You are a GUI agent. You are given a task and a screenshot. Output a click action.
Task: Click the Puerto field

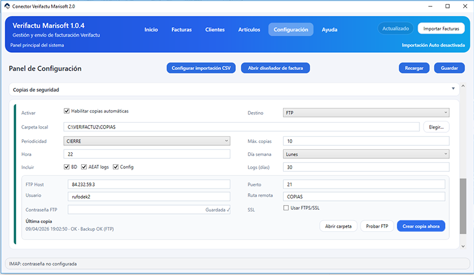click(364, 184)
